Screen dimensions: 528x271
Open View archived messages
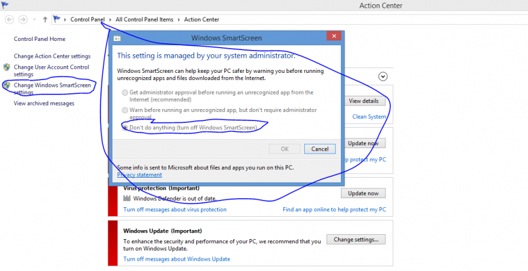pos(44,103)
